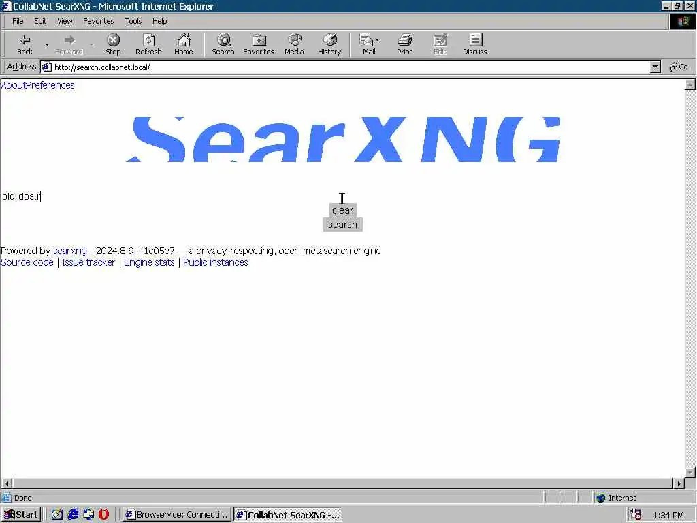Launch Opera from quick launch icon
The height and width of the screenshot is (523, 697).
coord(104,515)
